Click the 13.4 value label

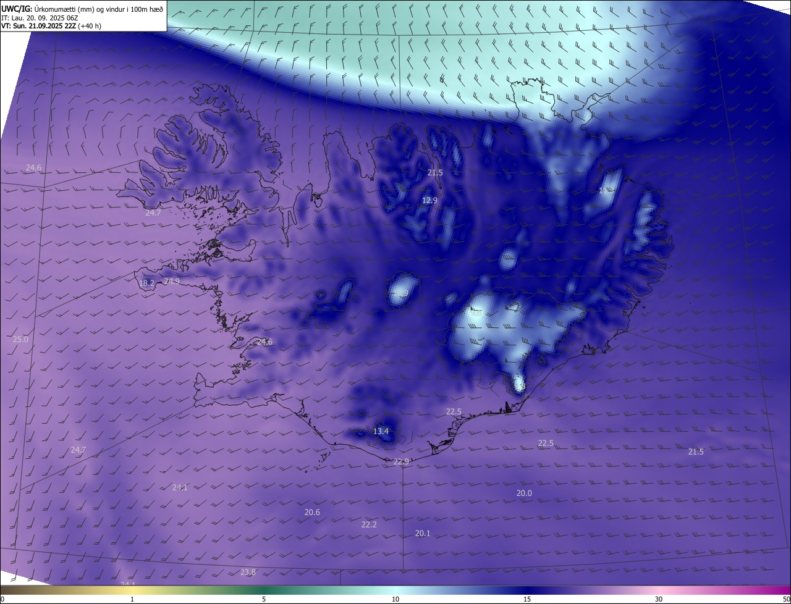coord(381,431)
